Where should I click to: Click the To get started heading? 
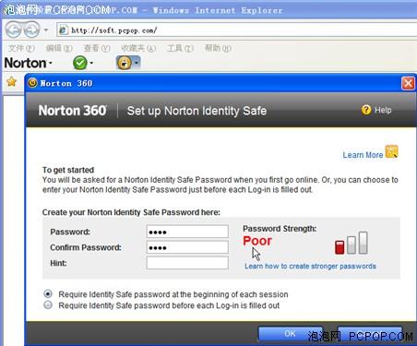coord(68,170)
